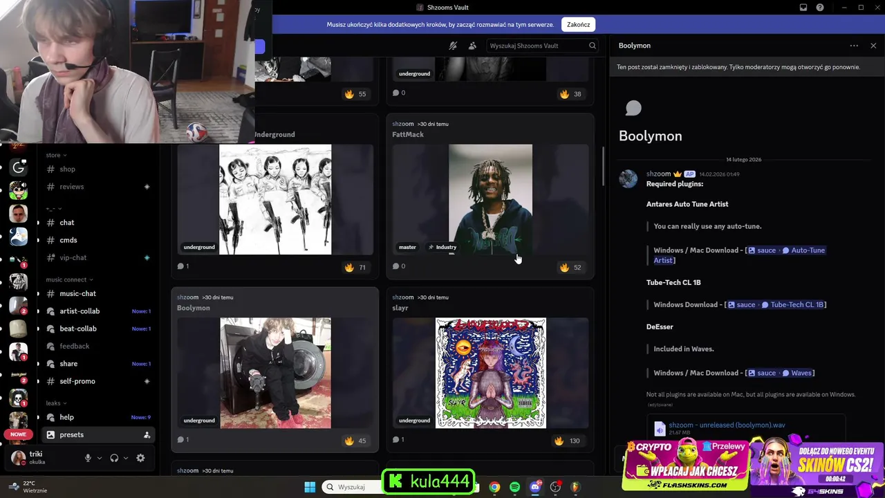Click the master tag on FattMack post

pyautogui.click(x=407, y=247)
